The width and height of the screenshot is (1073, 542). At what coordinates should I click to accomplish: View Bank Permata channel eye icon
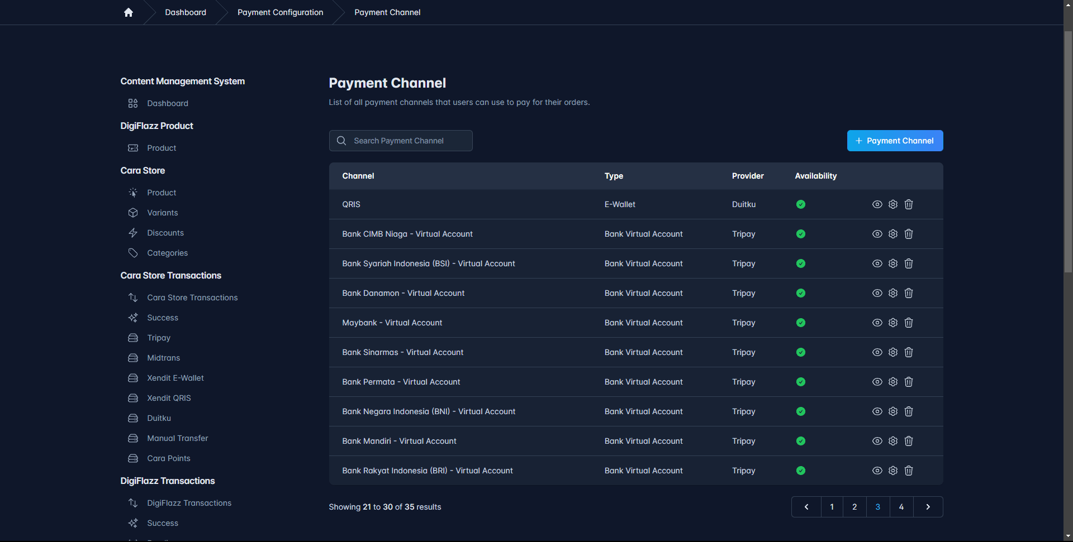coord(877,382)
